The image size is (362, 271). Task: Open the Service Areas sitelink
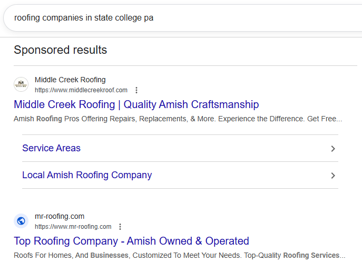pyautogui.click(x=51, y=148)
